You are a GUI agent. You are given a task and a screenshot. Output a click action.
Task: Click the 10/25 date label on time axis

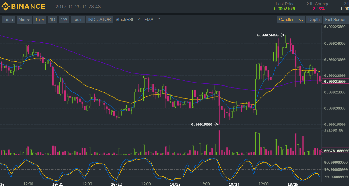click(x=293, y=184)
